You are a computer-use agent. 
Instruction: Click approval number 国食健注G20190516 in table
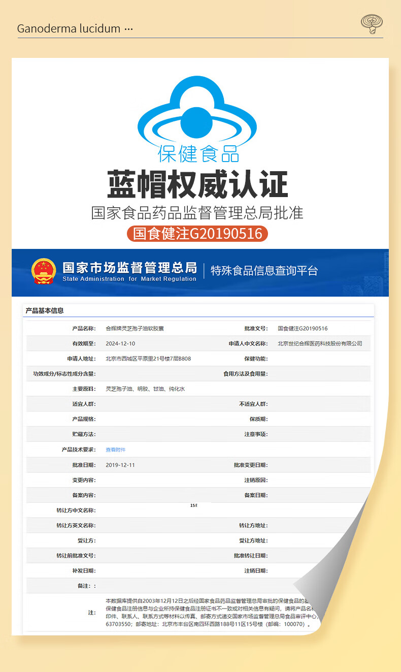[x=303, y=329]
